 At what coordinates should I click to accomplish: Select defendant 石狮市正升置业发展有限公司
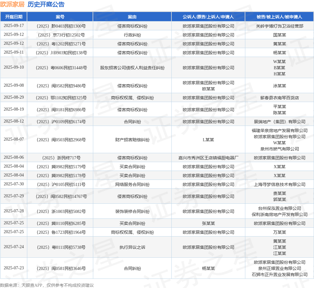coord(280,275)
